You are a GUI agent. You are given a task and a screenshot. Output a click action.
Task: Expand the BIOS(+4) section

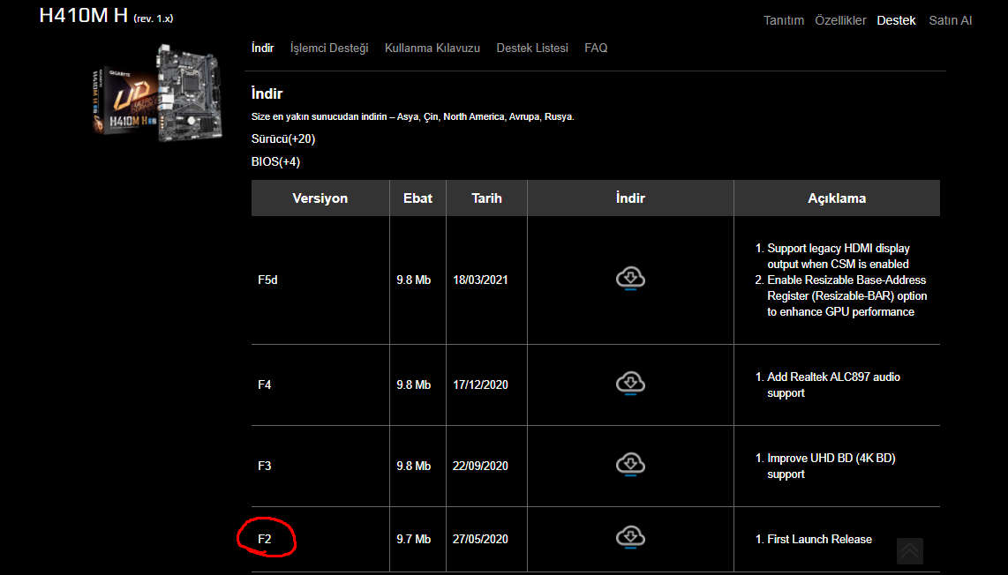275,162
